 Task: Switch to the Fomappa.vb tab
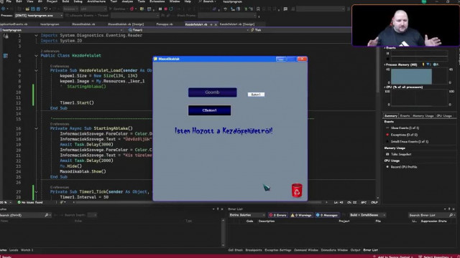pyautogui.click(x=165, y=24)
